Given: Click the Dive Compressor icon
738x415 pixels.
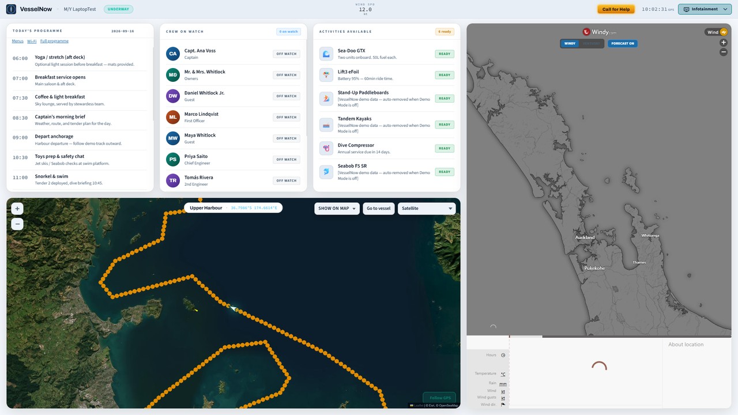Looking at the screenshot, I should [326, 148].
